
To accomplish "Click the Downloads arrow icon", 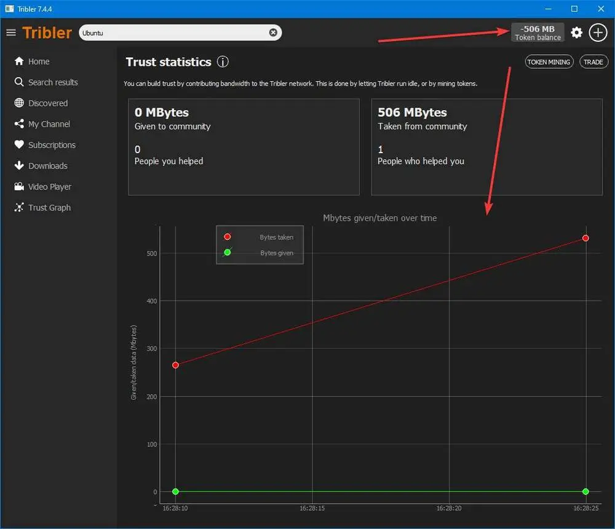I will tap(19, 165).
